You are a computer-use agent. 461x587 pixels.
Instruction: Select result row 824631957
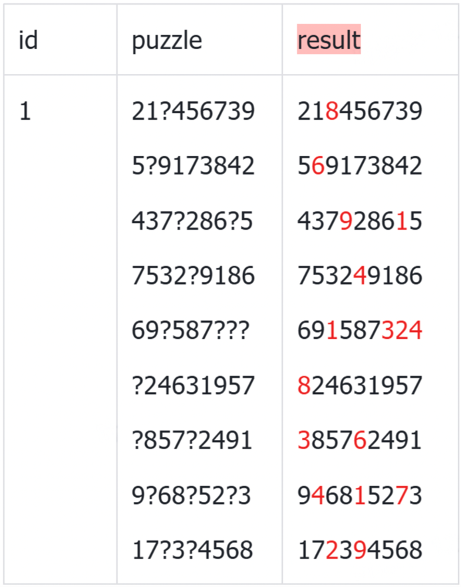359,385
